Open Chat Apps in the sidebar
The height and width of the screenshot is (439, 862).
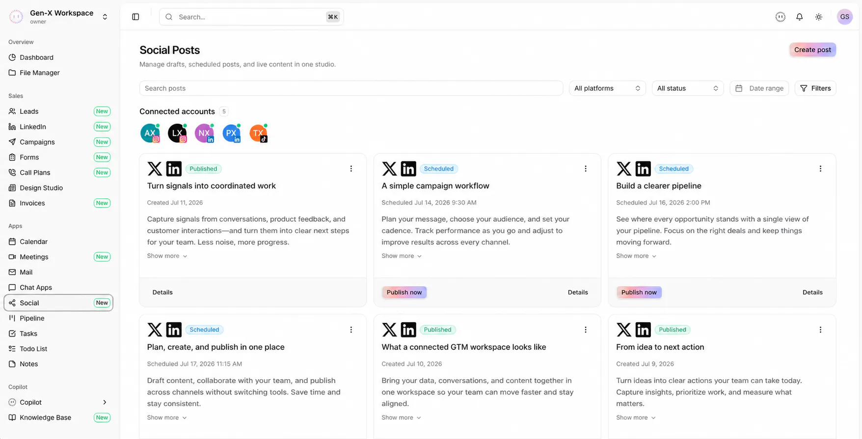58,287
